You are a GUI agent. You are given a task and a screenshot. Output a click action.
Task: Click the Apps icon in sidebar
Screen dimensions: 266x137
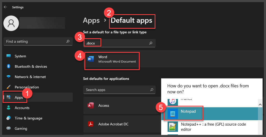(x=9, y=97)
